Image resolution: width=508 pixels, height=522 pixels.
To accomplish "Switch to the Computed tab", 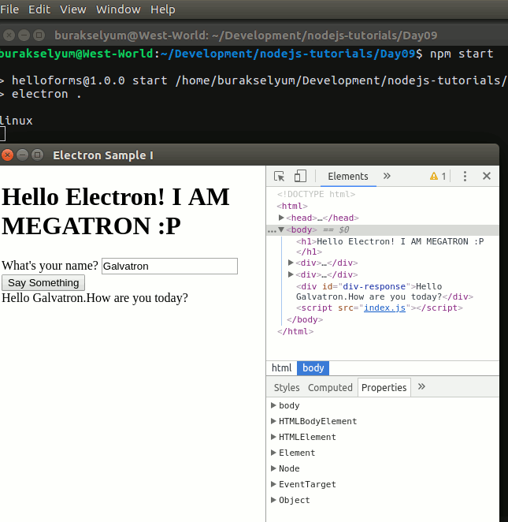I will click(330, 387).
